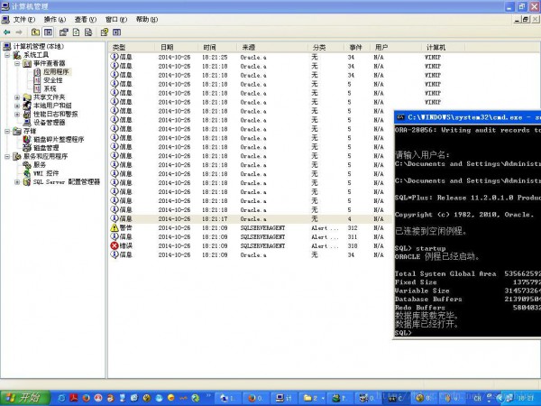
Task: Select WMI 控件 in the tree
Action: coord(46,173)
